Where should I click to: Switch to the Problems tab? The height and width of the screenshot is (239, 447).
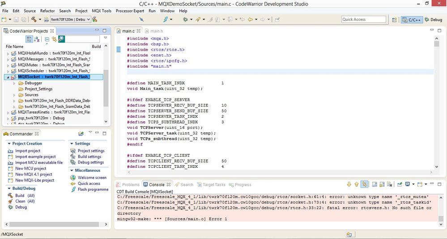click(128, 184)
